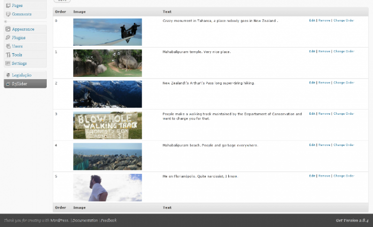This screenshot has width=373, height=227.
Task: Click the bottom Text column footer label
Action: coord(167,208)
